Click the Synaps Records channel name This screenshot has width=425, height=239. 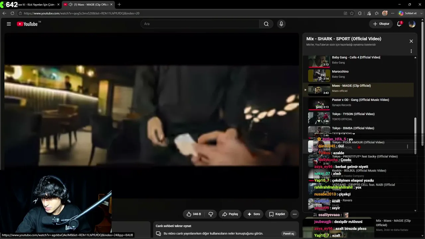(x=341, y=105)
